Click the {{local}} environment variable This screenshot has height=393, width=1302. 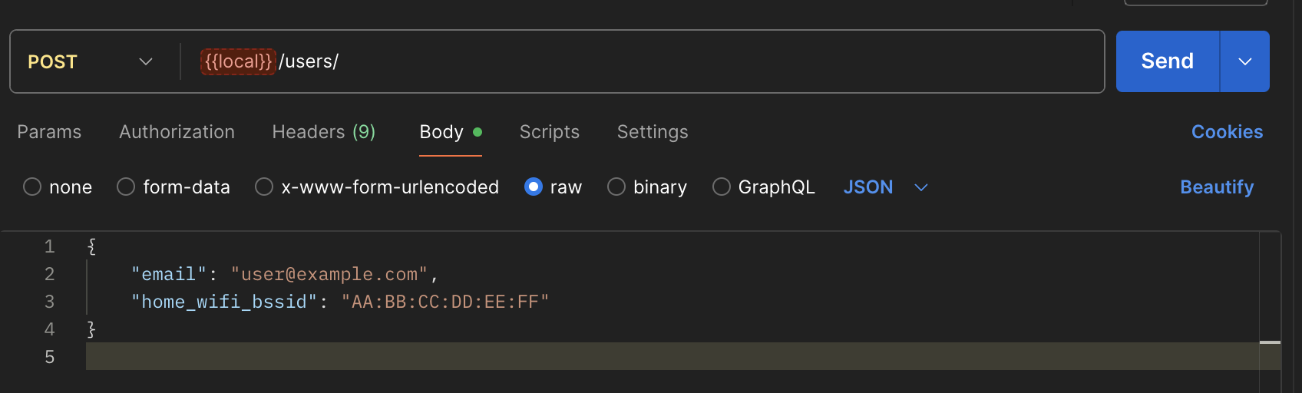coord(238,61)
